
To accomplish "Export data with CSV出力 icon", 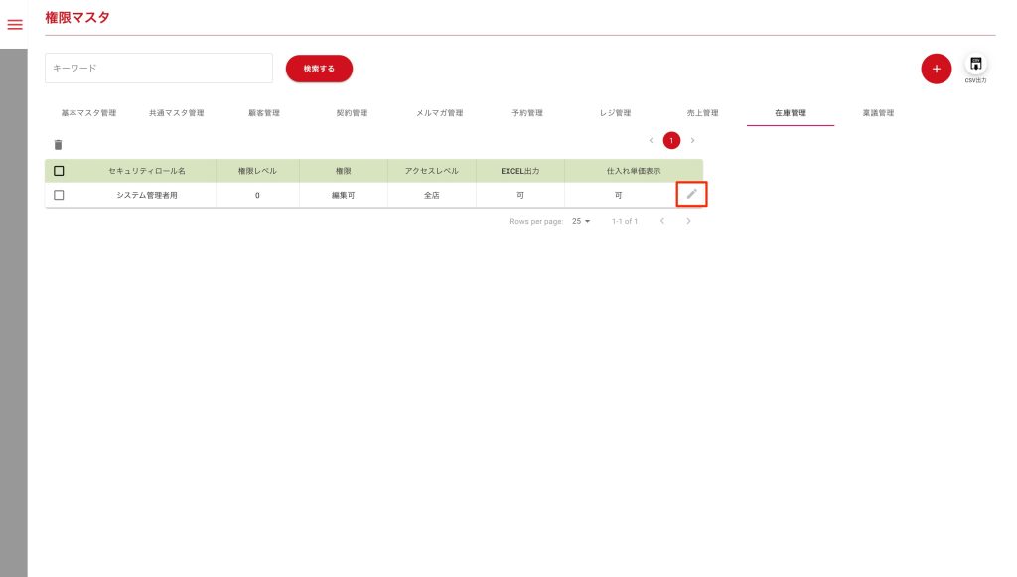I will (x=975, y=66).
